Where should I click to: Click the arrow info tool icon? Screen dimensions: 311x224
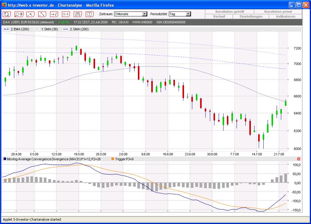(x=54, y=14)
